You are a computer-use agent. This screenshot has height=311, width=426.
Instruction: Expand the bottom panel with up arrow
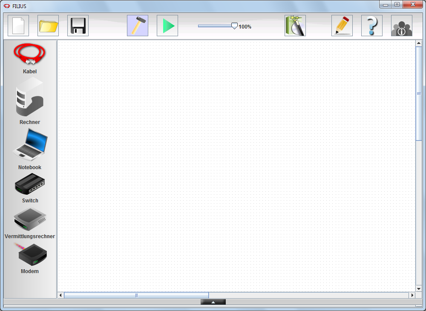click(213, 302)
